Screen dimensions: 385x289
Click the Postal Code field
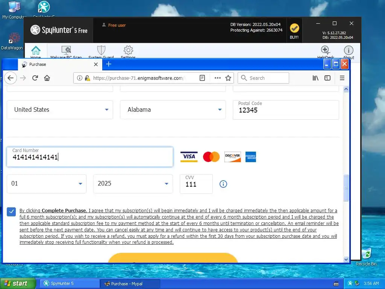[286, 110]
